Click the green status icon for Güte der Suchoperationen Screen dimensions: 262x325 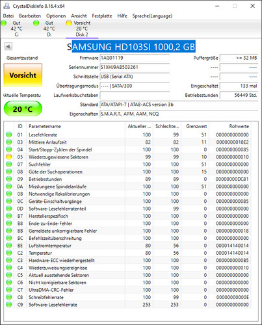coord(9,172)
